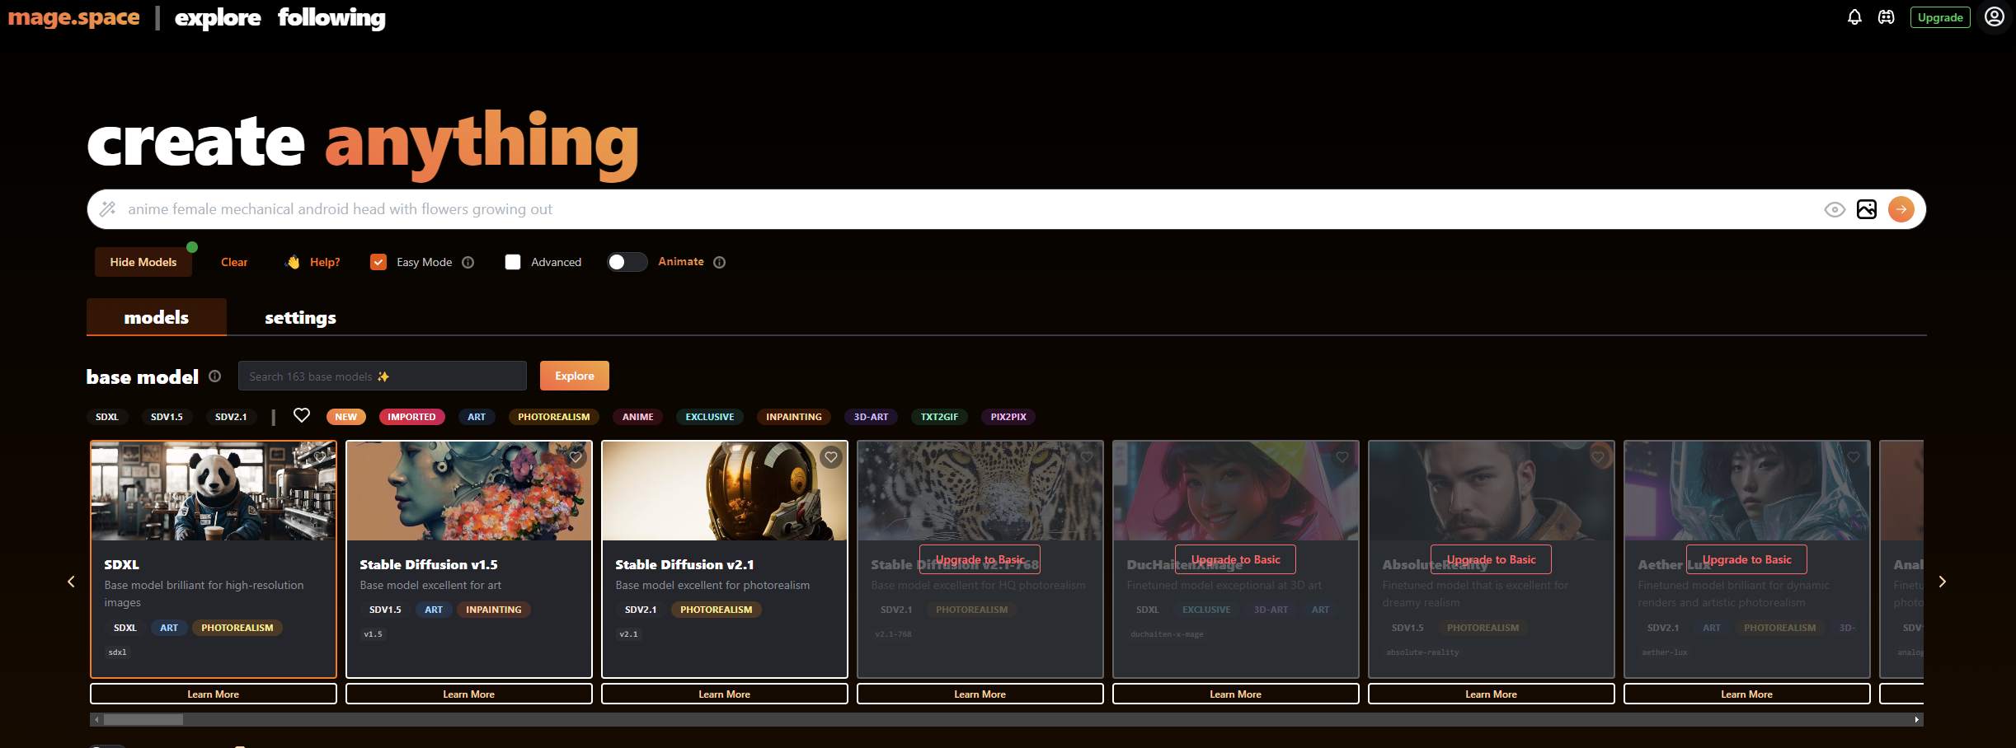Open the notifications bell icon
This screenshot has width=2016, height=748.
[x=1854, y=17]
